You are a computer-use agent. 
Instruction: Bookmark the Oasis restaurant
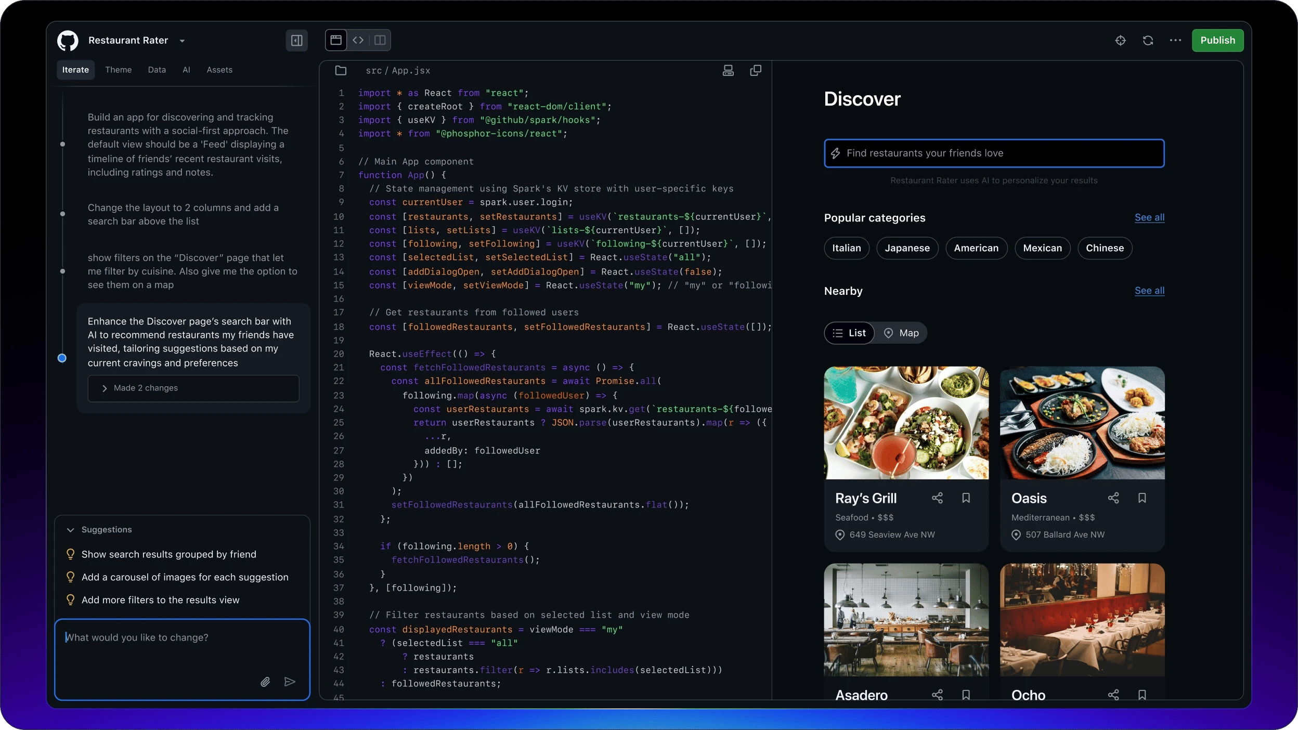(1143, 498)
